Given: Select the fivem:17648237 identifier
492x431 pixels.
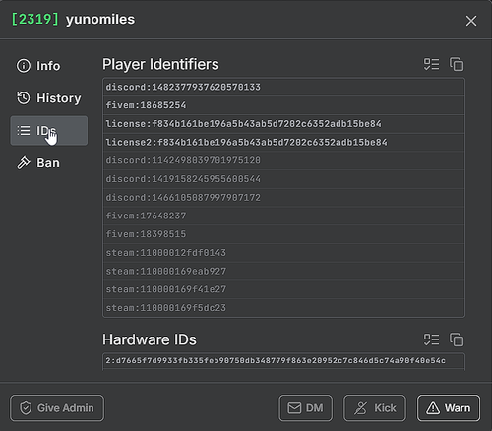Looking at the screenshot, I should click(283, 215).
